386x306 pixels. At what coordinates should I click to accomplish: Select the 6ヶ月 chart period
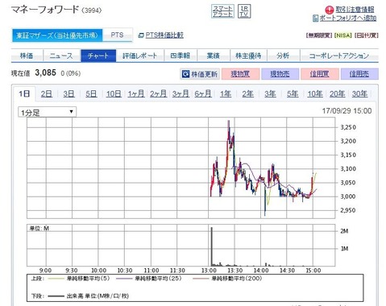point(203,93)
